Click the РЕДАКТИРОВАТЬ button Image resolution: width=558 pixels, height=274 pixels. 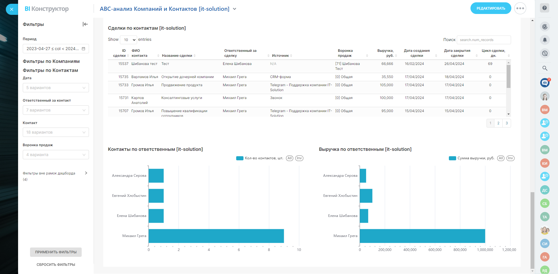491,8
